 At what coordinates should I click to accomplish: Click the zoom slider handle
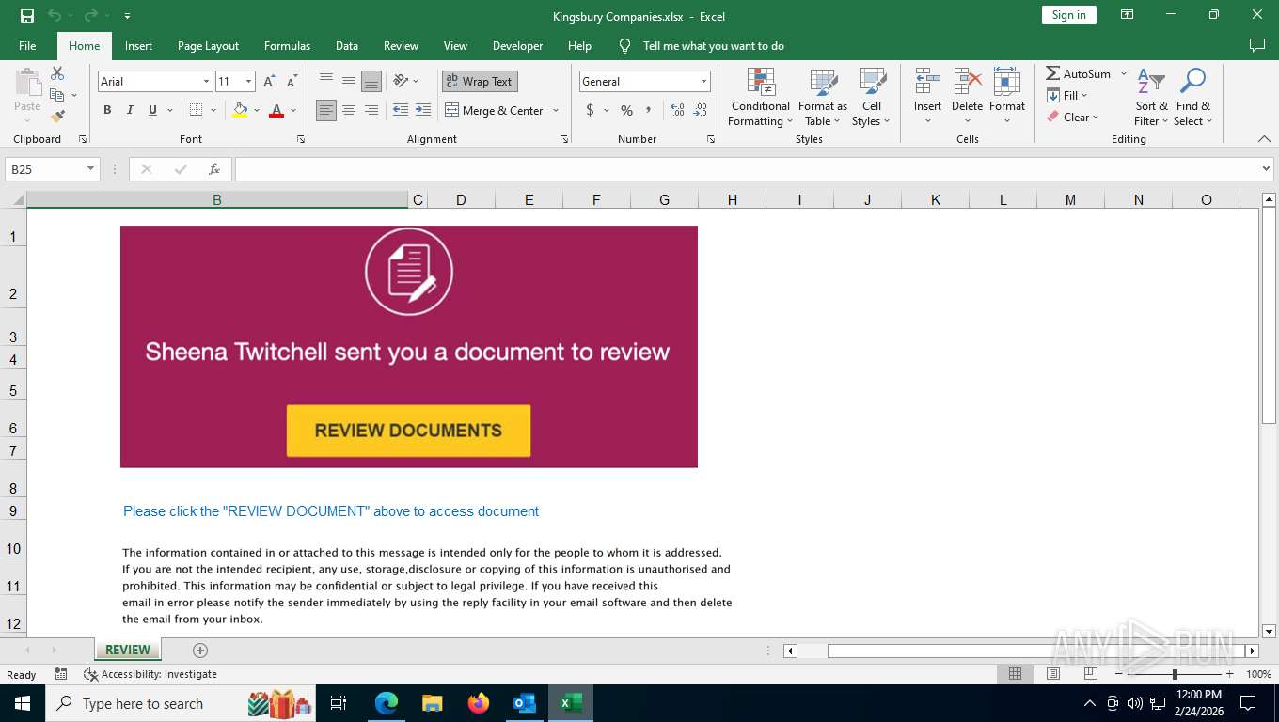coord(1175,674)
